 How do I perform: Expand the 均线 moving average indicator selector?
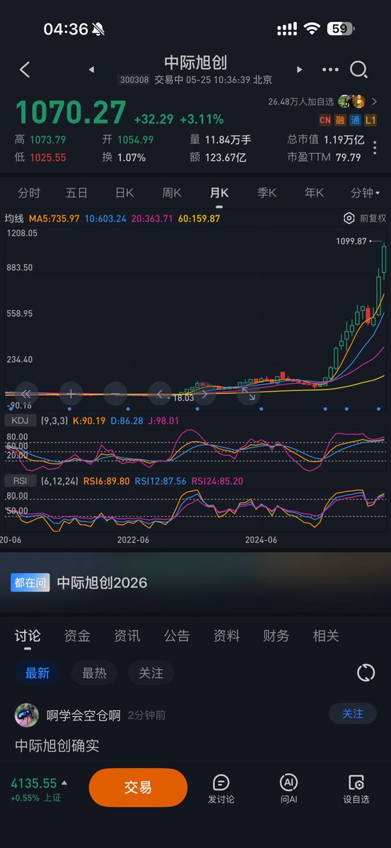click(14, 218)
